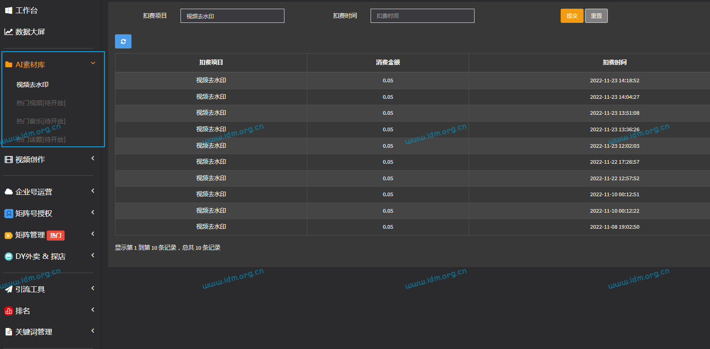Click the timestamp 2022-11-22 17:26:57
The height and width of the screenshot is (349, 710).
click(x=615, y=162)
